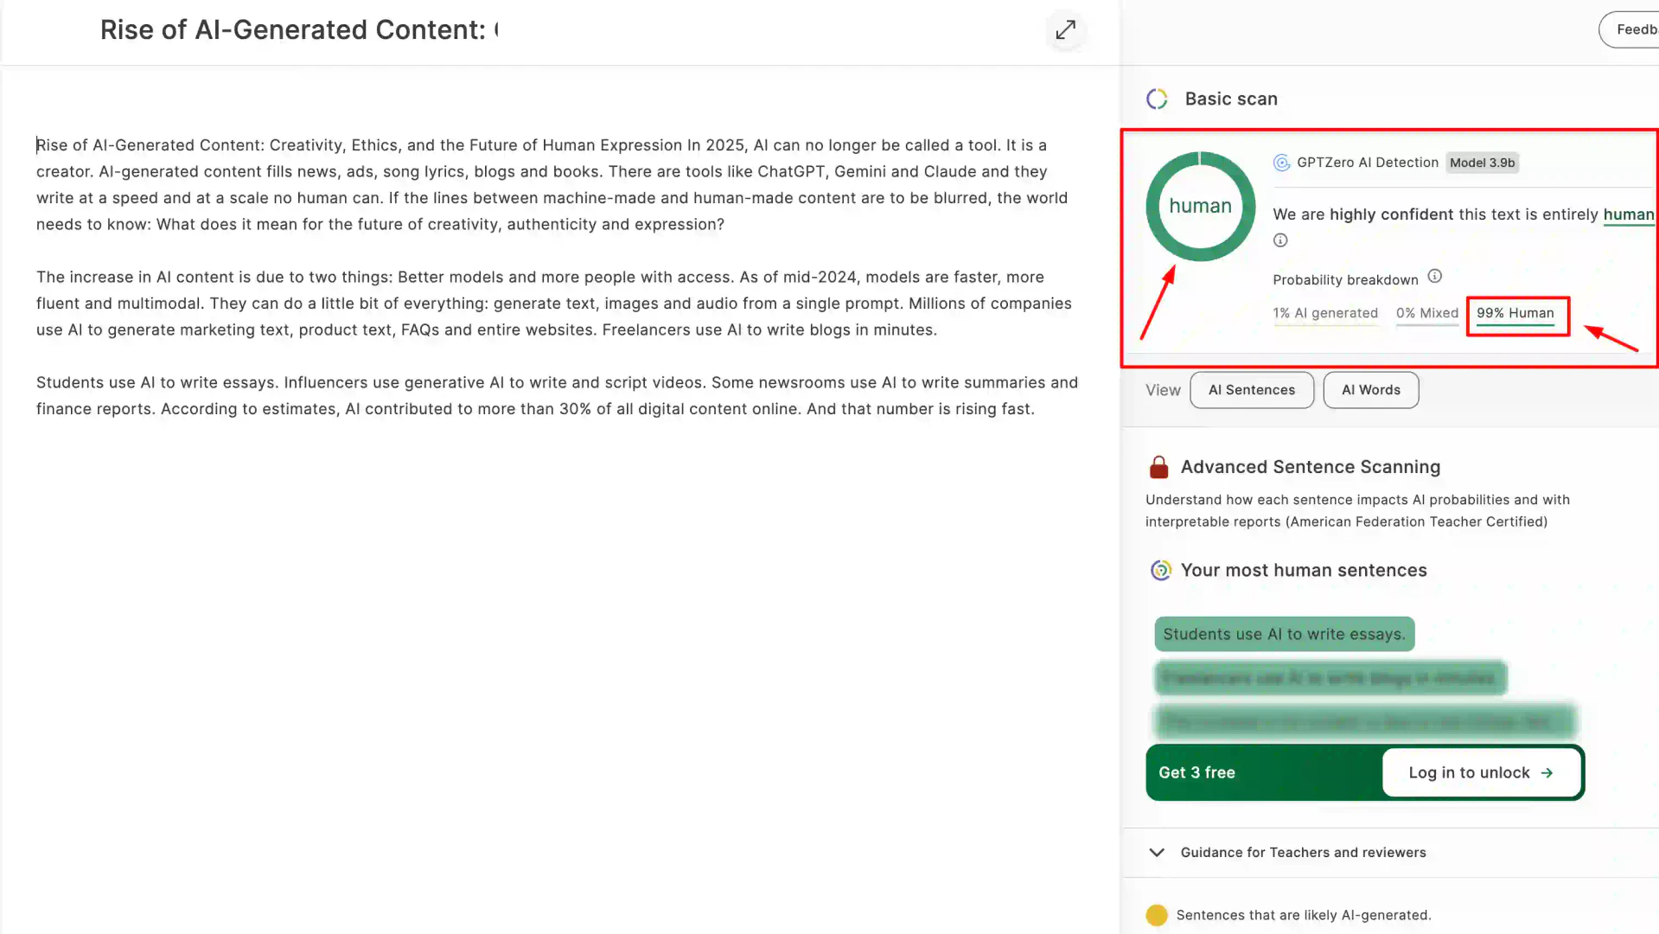Image resolution: width=1659 pixels, height=934 pixels.
Task: Click the icon beside Your most human sentences
Action: coord(1160,571)
